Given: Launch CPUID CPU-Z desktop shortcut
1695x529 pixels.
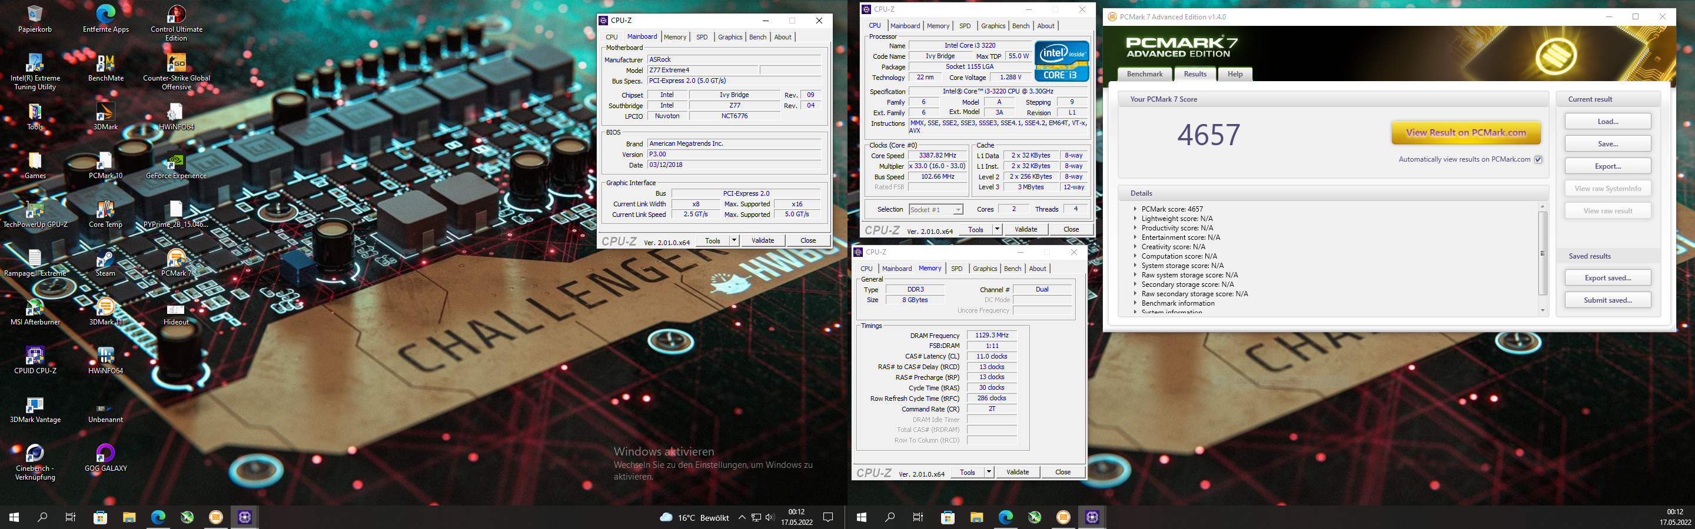Looking at the screenshot, I should [35, 360].
